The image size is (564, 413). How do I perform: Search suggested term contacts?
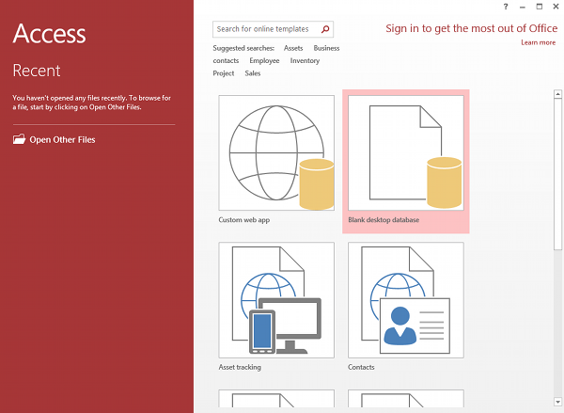[x=226, y=61]
